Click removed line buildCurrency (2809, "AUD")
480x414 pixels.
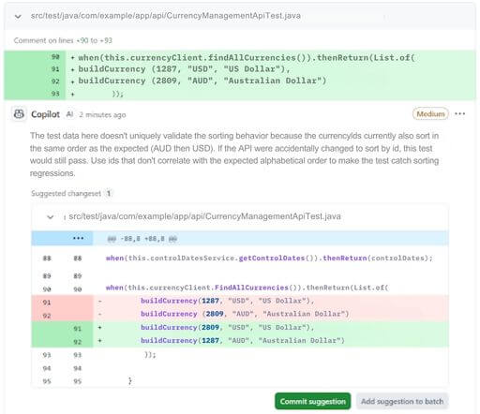(x=245, y=314)
